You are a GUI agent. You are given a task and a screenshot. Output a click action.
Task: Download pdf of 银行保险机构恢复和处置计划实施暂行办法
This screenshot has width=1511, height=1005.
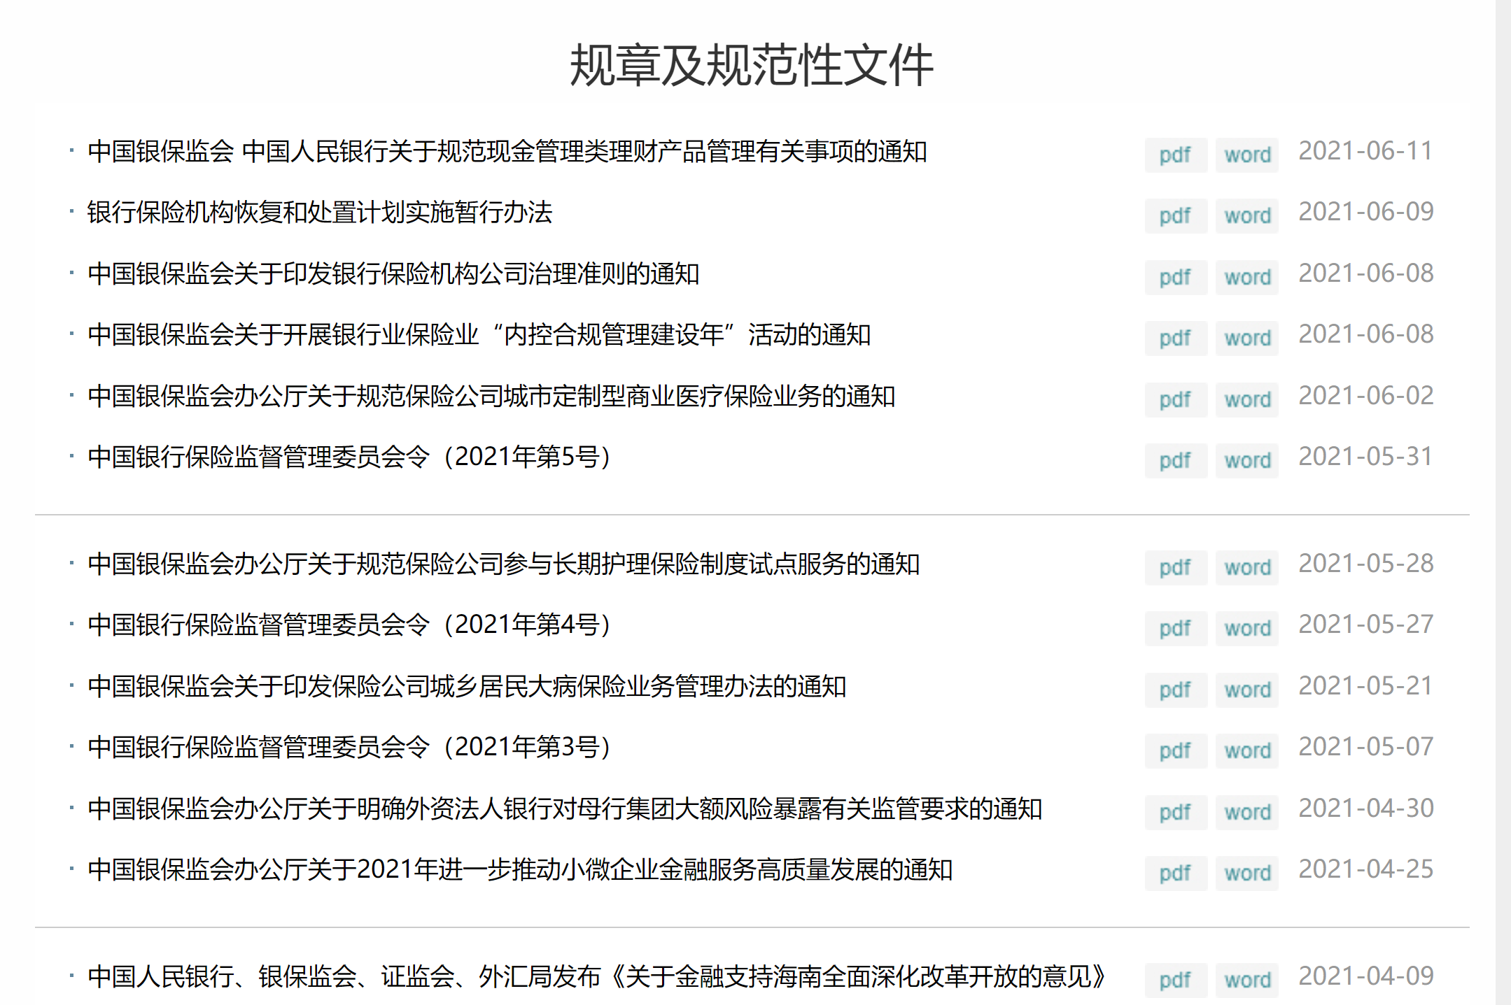[x=1176, y=215]
